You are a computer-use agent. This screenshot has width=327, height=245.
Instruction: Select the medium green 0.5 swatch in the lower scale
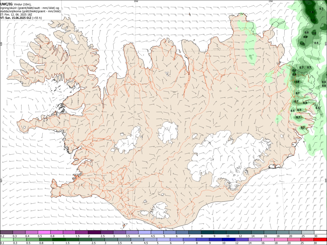click(x=33, y=240)
